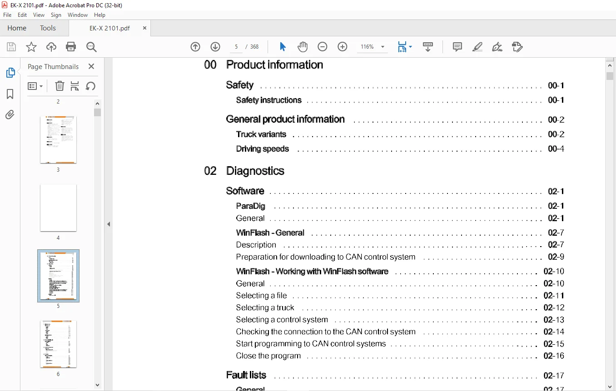The height and width of the screenshot is (391, 616).
Task: Select the highlighter pen tool
Action: point(477,47)
